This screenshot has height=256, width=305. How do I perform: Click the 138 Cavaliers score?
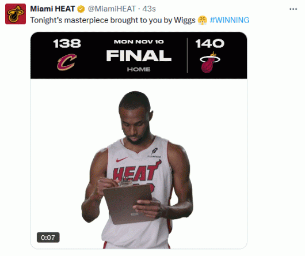click(x=67, y=43)
